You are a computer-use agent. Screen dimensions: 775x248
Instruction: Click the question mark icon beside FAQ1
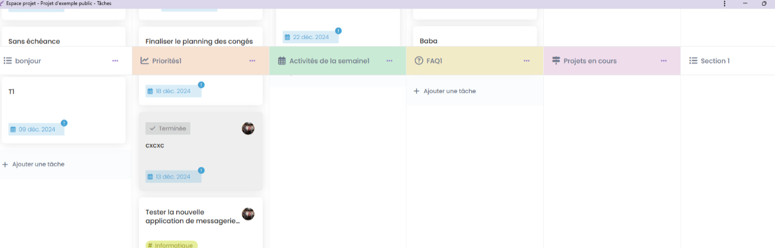point(419,61)
